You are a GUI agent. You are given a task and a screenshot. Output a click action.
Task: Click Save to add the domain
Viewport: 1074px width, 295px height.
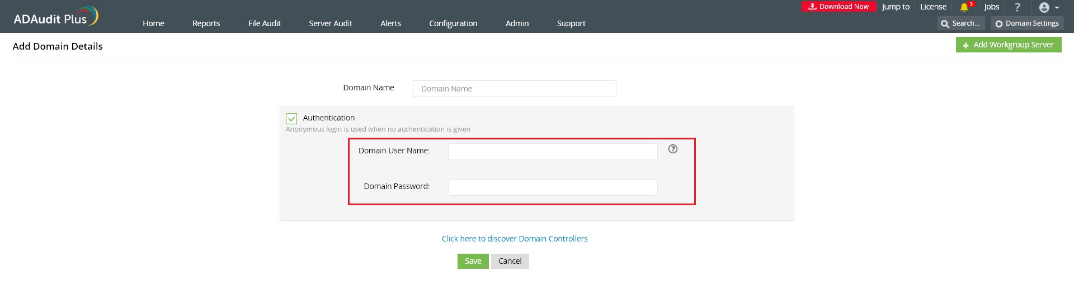click(x=473, y=261)
